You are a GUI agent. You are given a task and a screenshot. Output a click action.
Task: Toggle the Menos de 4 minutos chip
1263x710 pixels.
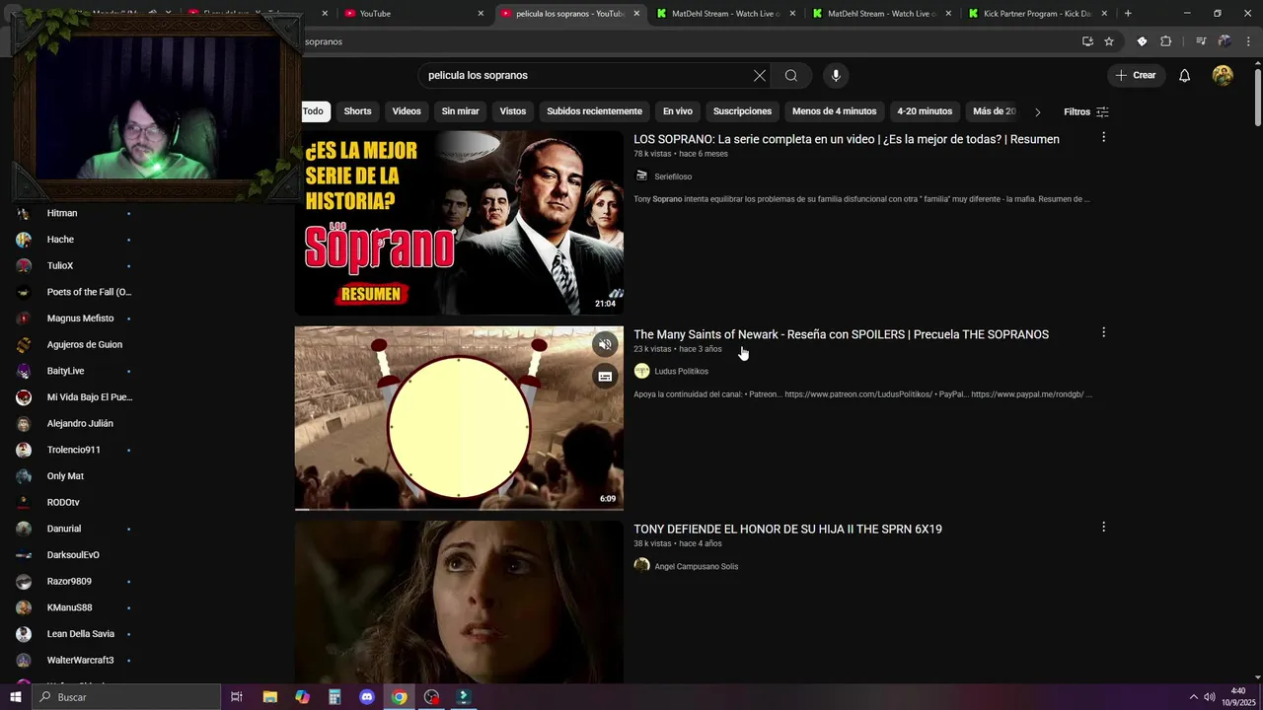(834, 111)
